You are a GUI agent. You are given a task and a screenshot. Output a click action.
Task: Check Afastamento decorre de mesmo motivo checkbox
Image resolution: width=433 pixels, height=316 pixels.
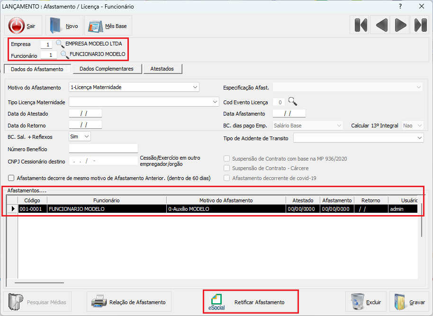[x=11, y=178]
